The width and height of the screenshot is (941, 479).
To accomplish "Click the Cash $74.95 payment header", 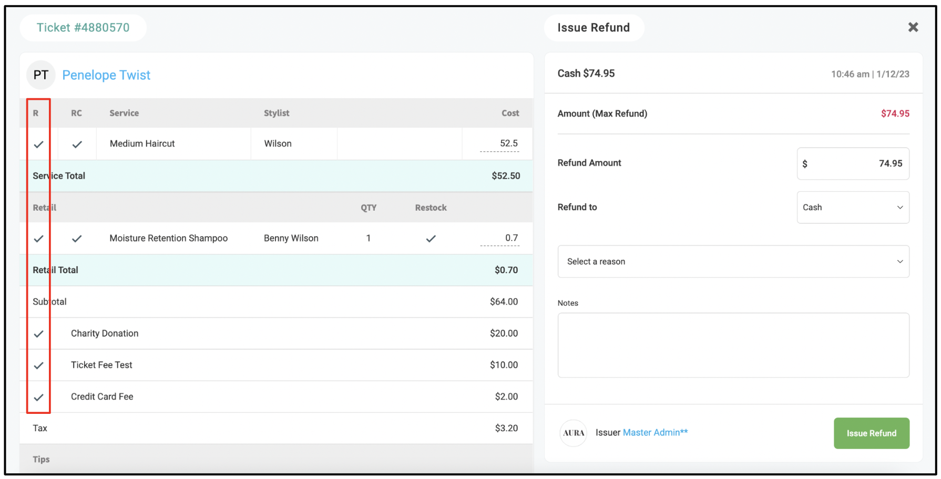I will click(x=586, y=74).
